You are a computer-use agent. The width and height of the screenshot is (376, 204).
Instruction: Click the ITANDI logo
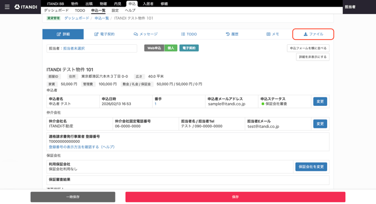(26, 7)
